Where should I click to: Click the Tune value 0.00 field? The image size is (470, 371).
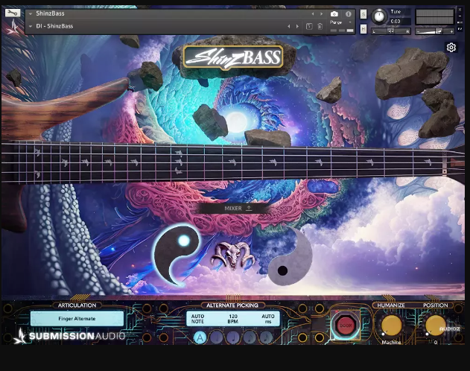tap(399, 22)
